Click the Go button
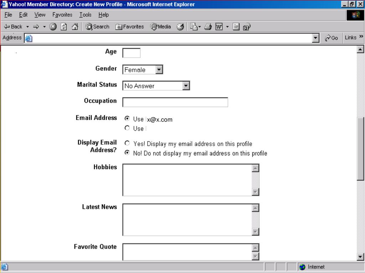Screen dimensions: 365x273 (x=331, y=38)
